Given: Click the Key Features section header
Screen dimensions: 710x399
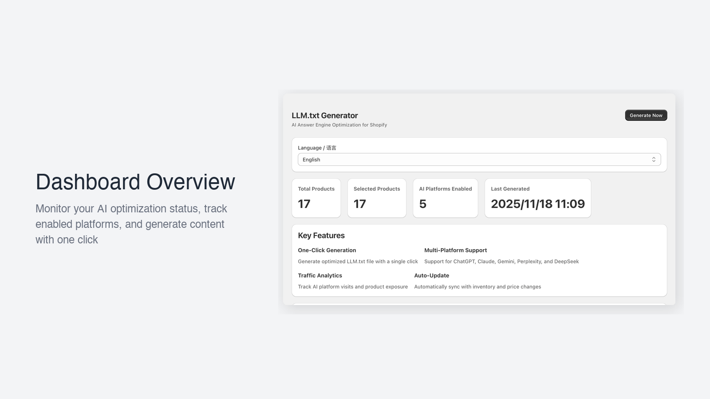Looking at the screenshot, I should coord(321,235).
